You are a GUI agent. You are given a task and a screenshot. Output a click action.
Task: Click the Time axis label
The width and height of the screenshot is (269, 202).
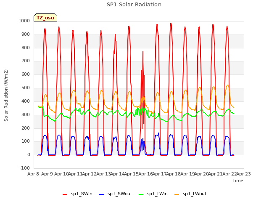238,181
